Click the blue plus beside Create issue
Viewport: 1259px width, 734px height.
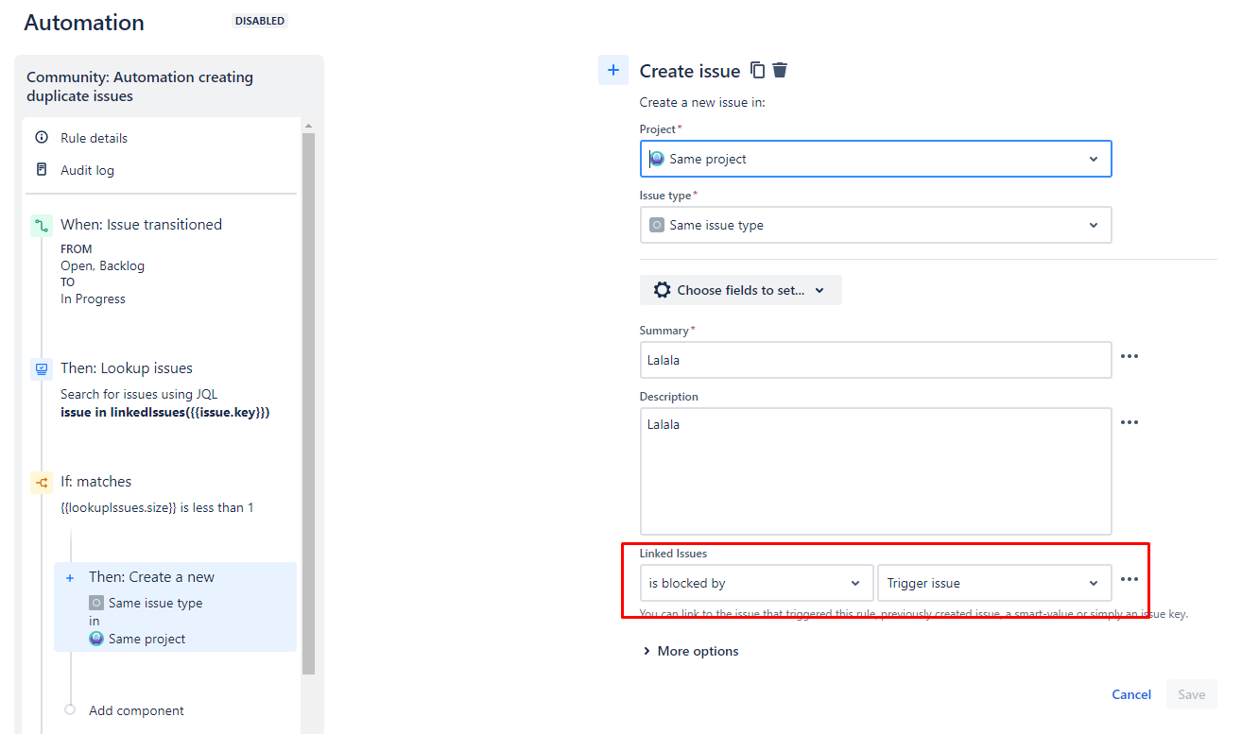point(612,69)
